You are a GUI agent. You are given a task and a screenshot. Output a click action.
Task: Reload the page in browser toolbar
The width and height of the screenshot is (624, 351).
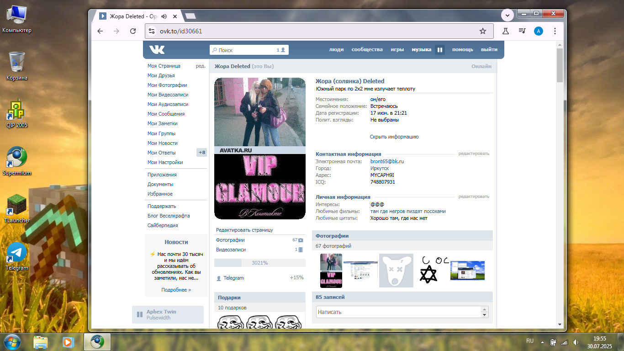click(x=133, y=31)
